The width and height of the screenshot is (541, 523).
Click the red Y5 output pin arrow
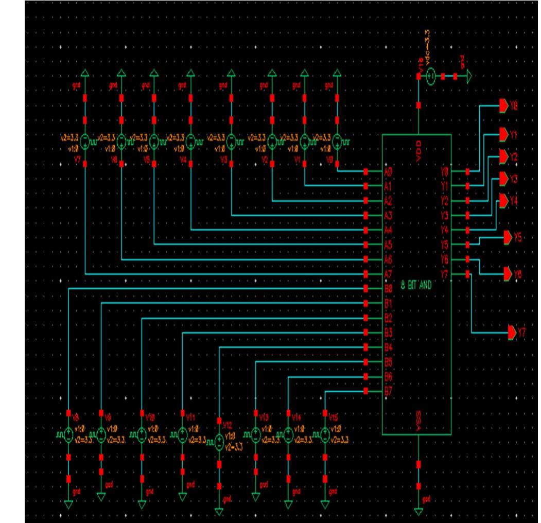click(508, 237)
